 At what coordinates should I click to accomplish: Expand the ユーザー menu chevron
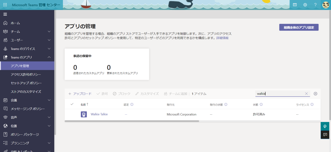tap(49, 40)
